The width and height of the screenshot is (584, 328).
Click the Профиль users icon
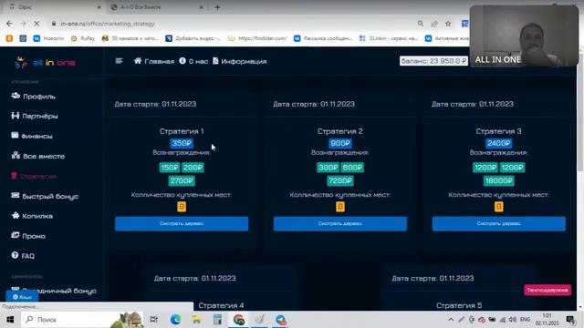pos(16,96)
